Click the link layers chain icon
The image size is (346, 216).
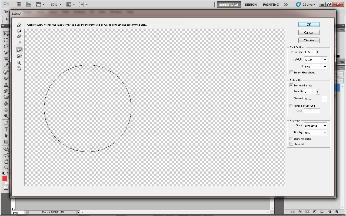coord(292,212)
